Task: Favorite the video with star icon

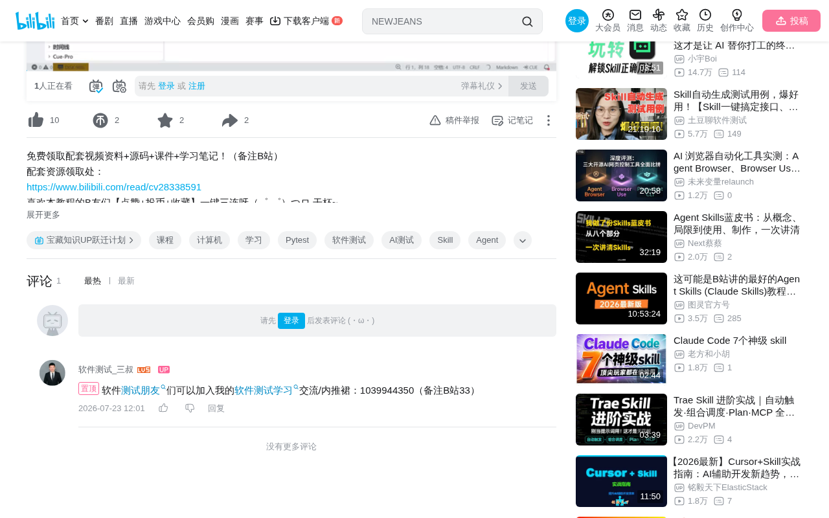Action: coord(165,120)
